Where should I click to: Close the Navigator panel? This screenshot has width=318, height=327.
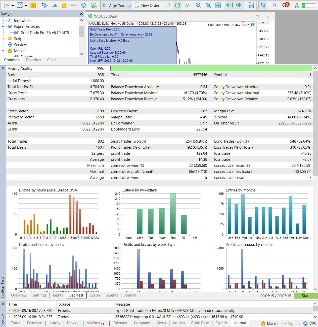81,14
